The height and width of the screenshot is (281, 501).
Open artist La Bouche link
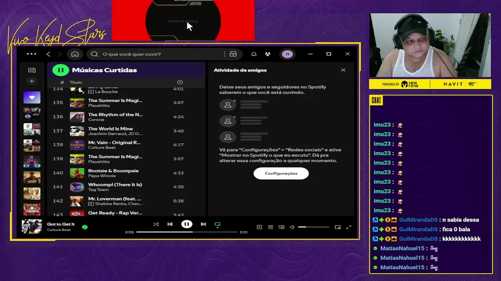point(106,92)
